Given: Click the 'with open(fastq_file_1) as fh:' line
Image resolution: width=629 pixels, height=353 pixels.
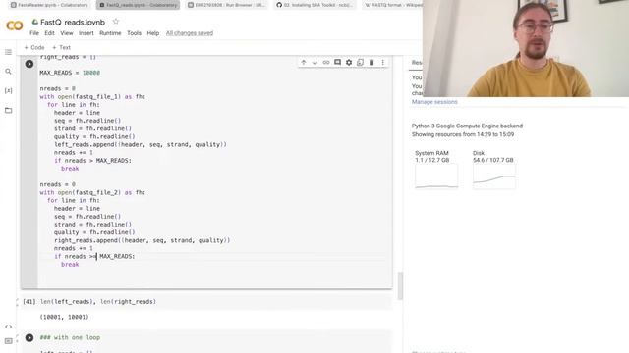Looking at the screenshot, I should coord(92,96).
